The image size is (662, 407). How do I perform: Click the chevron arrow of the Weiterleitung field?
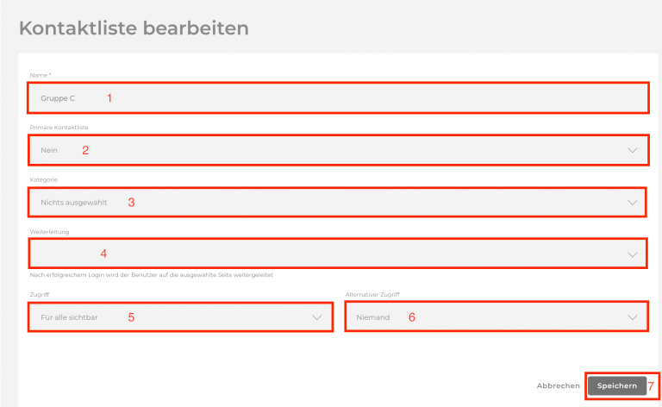(x=634, y=254)
